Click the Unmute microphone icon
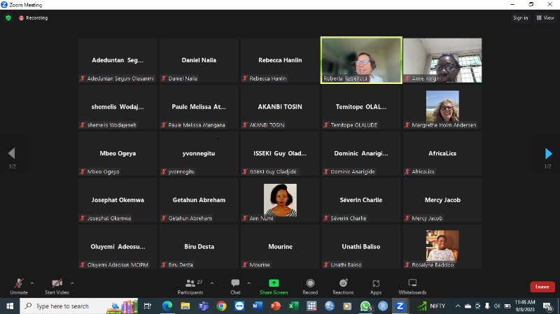560x314 pixels. pos(19,283)
